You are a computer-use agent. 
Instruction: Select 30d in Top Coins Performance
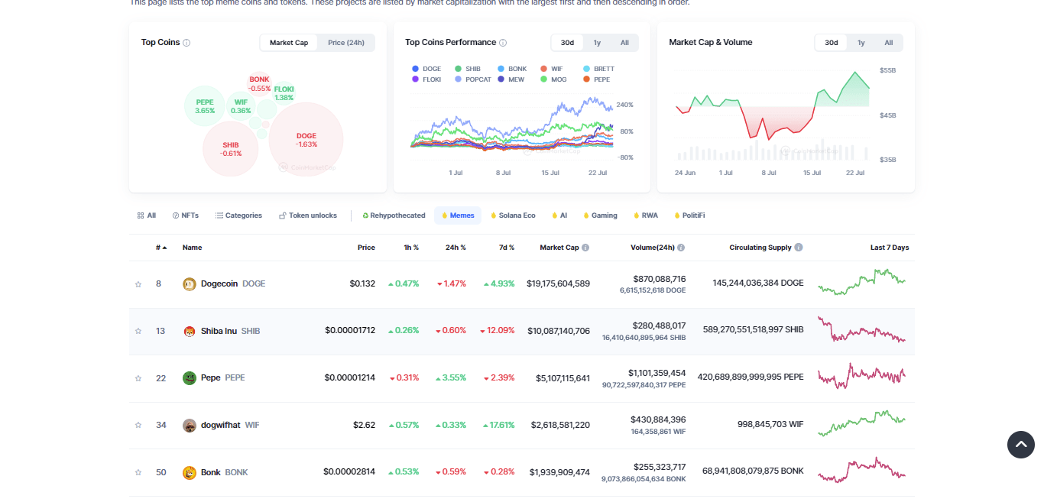pyautogui.click(x=567, y=43)
